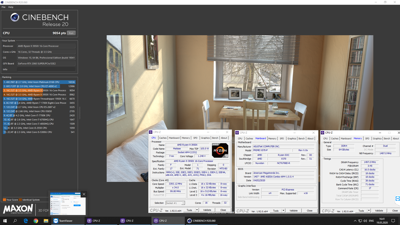Click Validate in CPU-tab CPU-Z window
The width and height of the screenshot is (400, 225).
[207, 210]
